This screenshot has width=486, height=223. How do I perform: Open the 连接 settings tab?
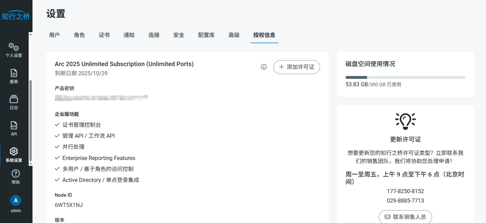(x=154, y=35)
